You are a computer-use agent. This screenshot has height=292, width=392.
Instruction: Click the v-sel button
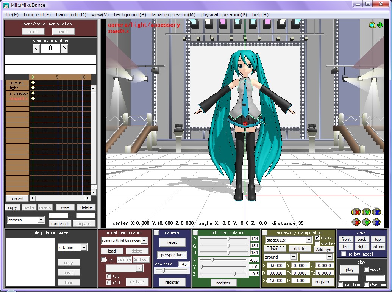point(65,207)
